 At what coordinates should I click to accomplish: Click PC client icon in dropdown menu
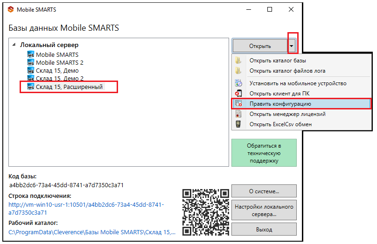click(x=238, y=94)
